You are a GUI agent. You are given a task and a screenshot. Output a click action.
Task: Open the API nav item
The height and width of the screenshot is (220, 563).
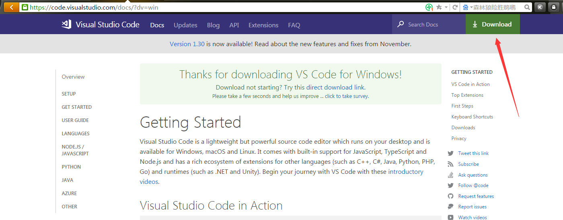click(x=234, y=25)
